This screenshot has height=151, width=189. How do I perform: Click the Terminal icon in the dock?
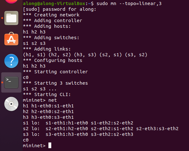click(x=11, y=82)
